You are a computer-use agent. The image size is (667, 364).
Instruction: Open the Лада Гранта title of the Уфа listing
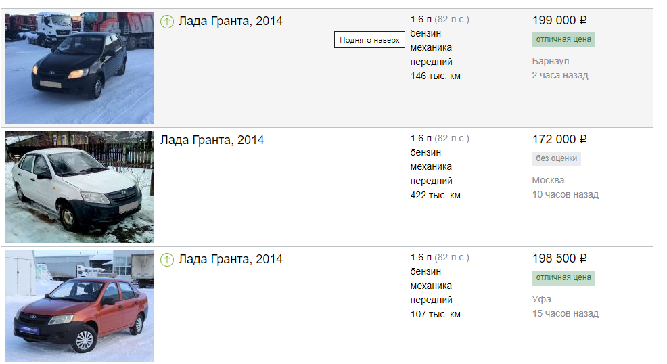coord(231,260)
